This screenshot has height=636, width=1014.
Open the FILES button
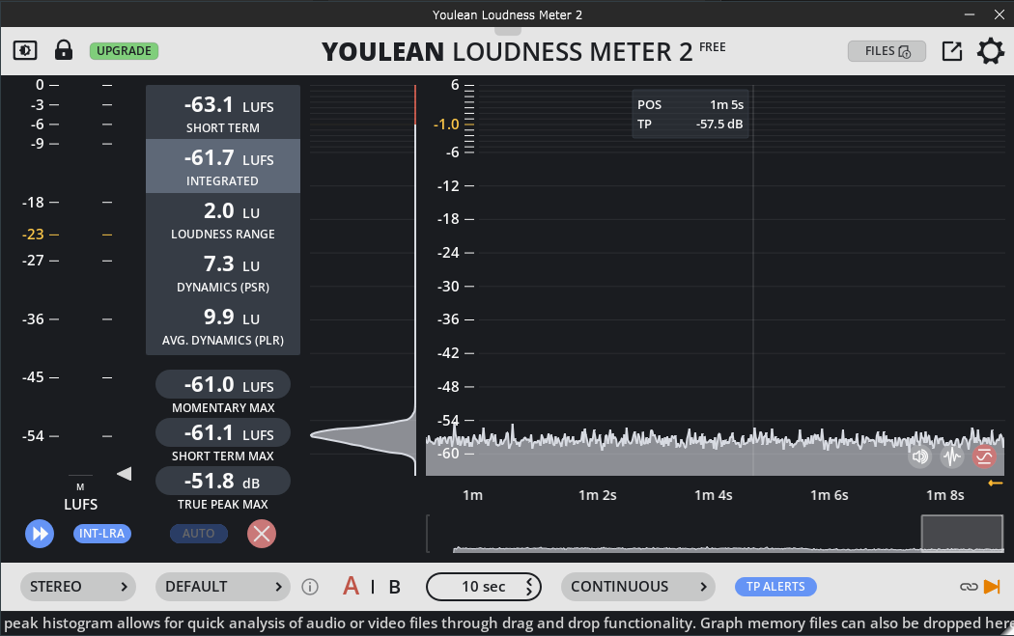click(887, 51)
